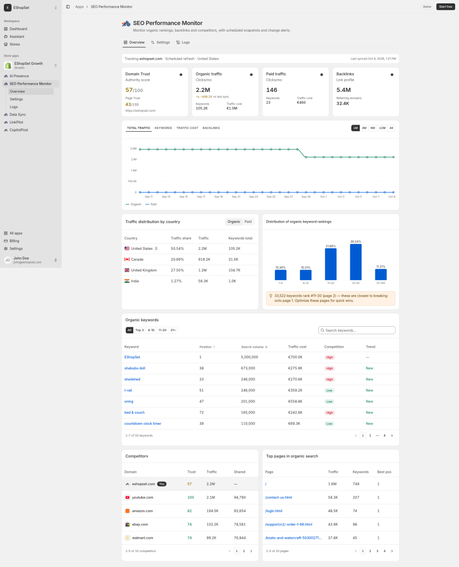Expand the John Doe account menu
The image size is (459, 567).
coord(55,260)
